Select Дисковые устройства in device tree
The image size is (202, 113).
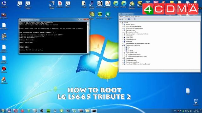tap(132, 32)
